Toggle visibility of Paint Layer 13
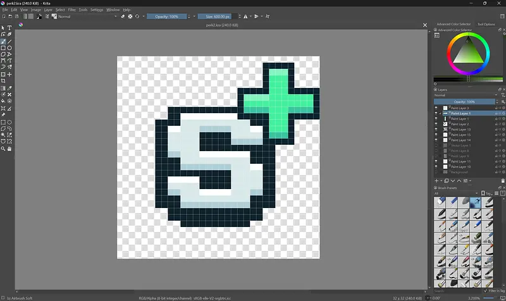Viewport: 506px width, 301px height. coord(436,130)
